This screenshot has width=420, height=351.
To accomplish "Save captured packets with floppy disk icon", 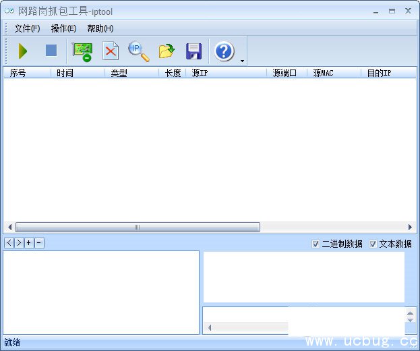I will pos(194,51).
